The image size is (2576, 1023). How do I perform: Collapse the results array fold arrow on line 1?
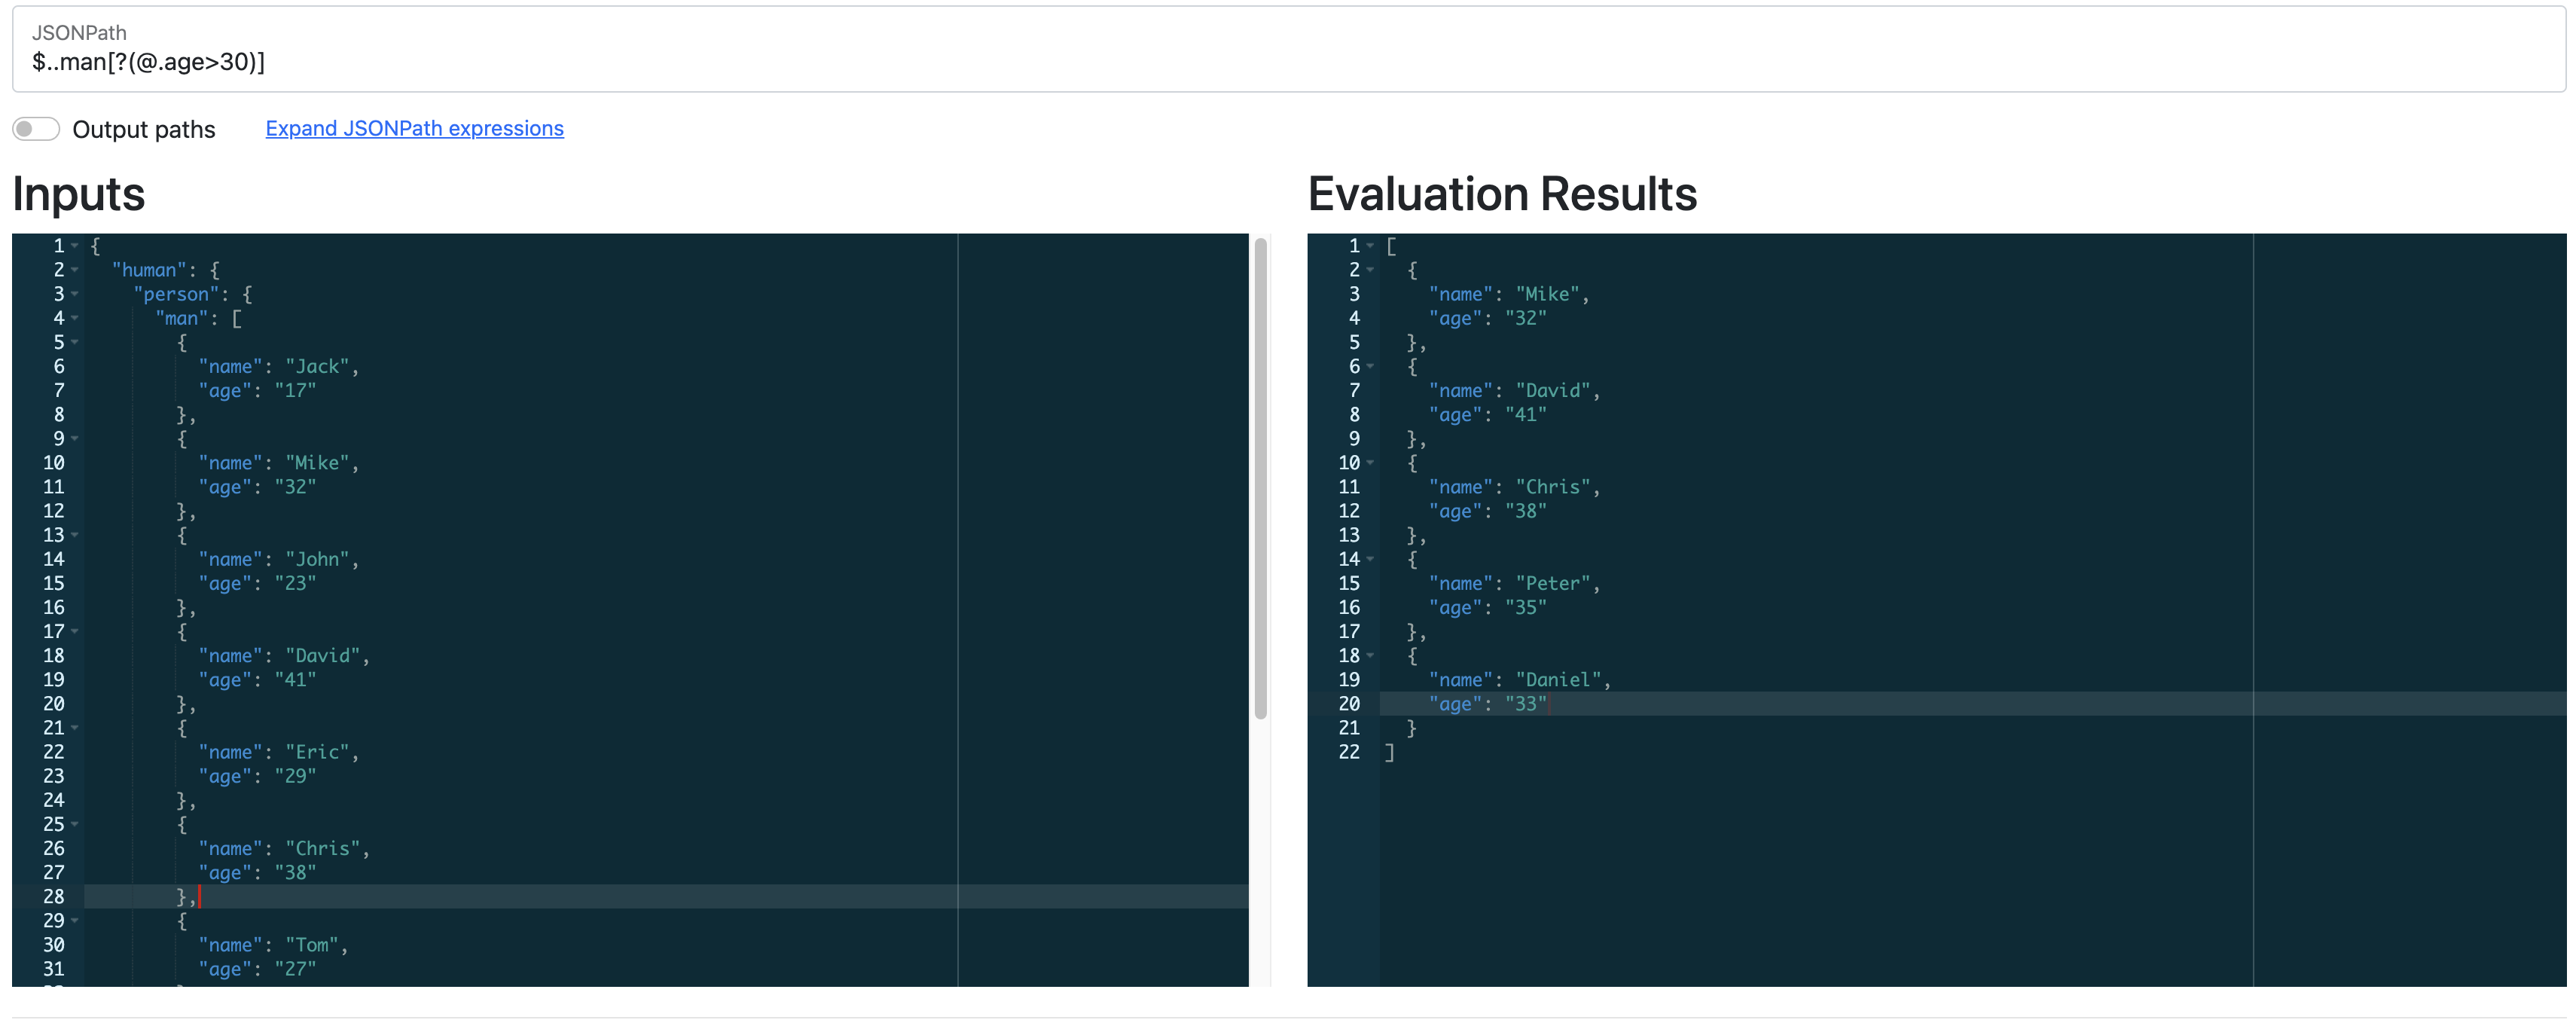(1370, 246)
